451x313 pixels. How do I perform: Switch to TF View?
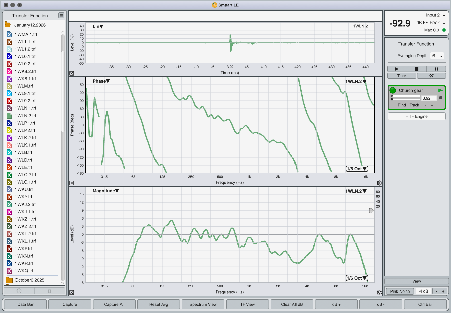(247, 304)
